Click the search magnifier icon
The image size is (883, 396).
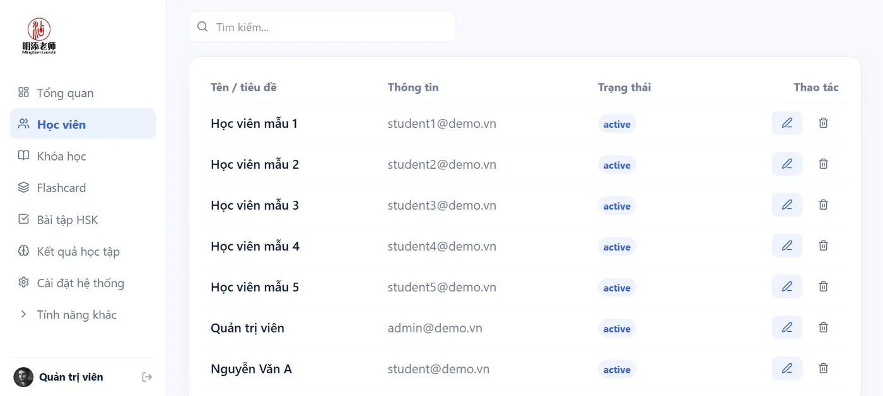(202, 26)
